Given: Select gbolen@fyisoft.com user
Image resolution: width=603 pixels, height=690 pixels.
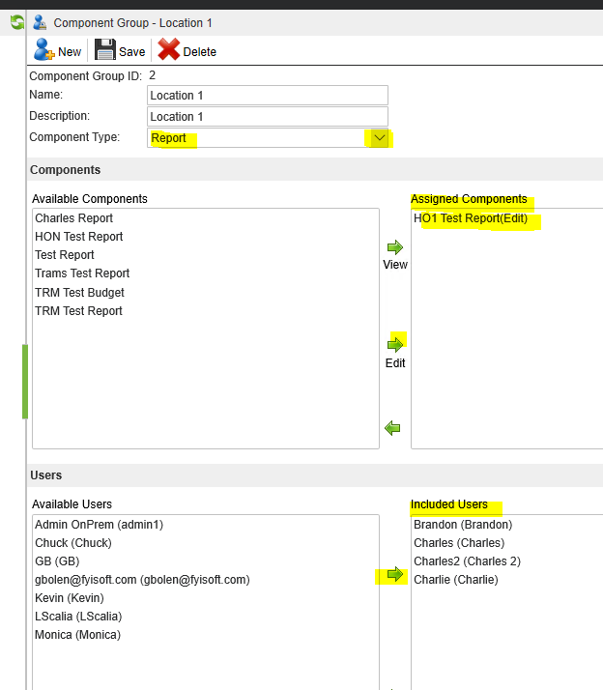Looking at the screenshot, I should 143,580.
